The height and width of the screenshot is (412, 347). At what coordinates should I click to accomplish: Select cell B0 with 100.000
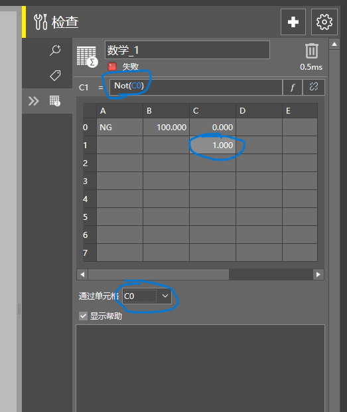167,127
